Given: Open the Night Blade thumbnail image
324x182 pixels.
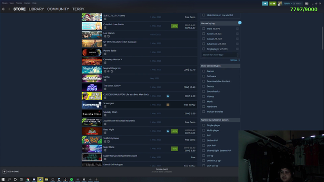Looking at the screenshot, I should pos(92,149).
